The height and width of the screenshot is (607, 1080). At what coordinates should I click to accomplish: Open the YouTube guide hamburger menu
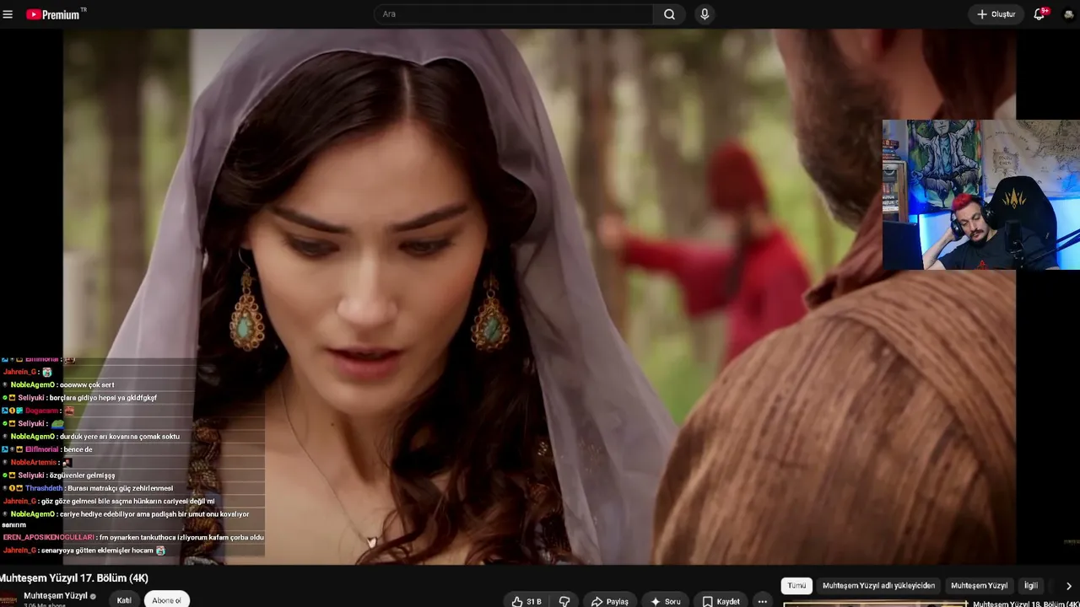(8, 14)
